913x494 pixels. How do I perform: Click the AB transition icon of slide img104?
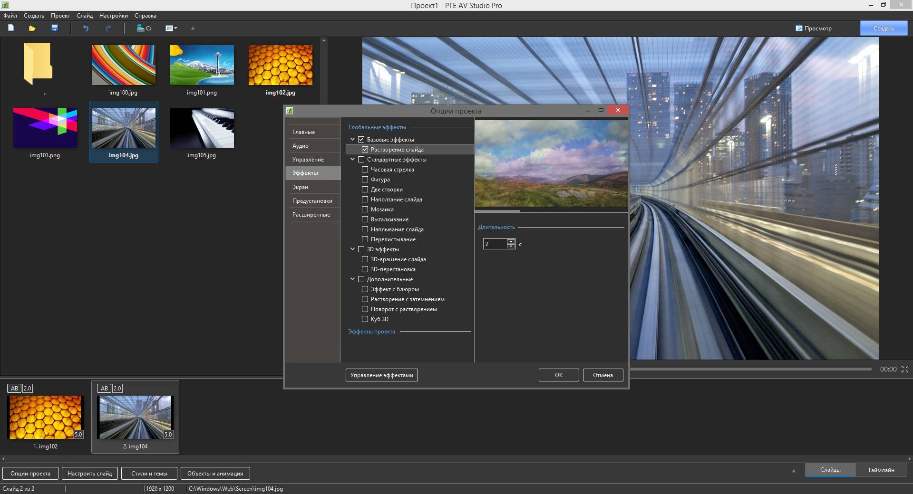click(x=104, y=388)
